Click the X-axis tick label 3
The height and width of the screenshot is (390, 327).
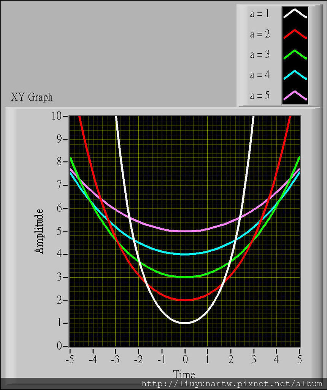coord(254,360)
